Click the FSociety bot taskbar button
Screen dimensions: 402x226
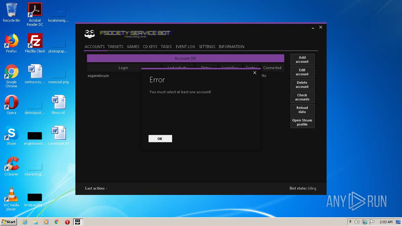tap(78, 222)
